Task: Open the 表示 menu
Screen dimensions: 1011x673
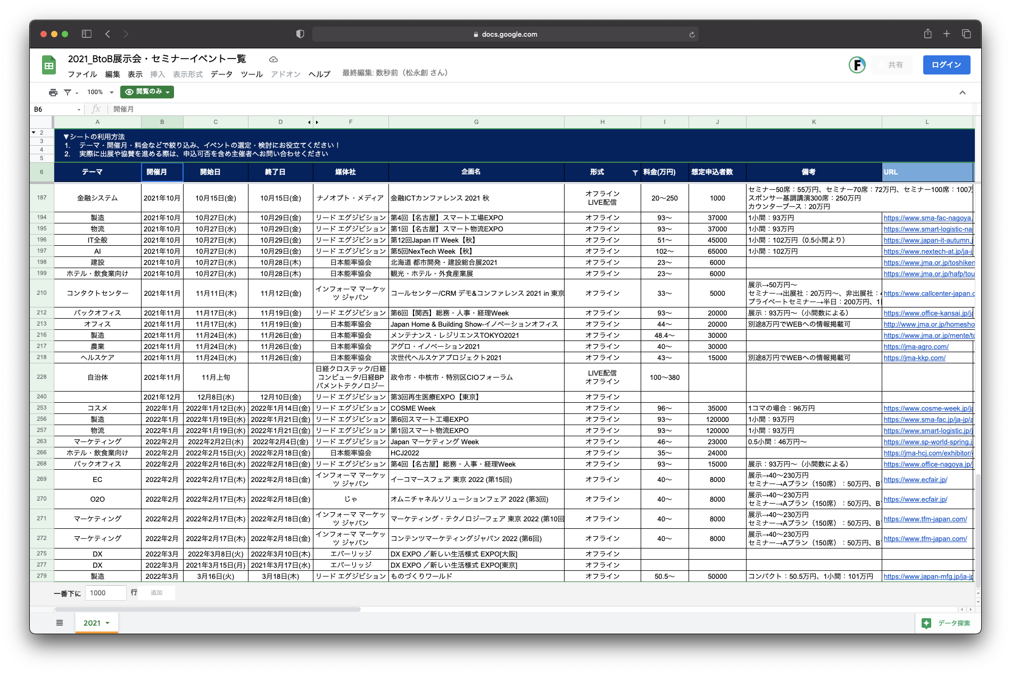Action: (135, 74)
